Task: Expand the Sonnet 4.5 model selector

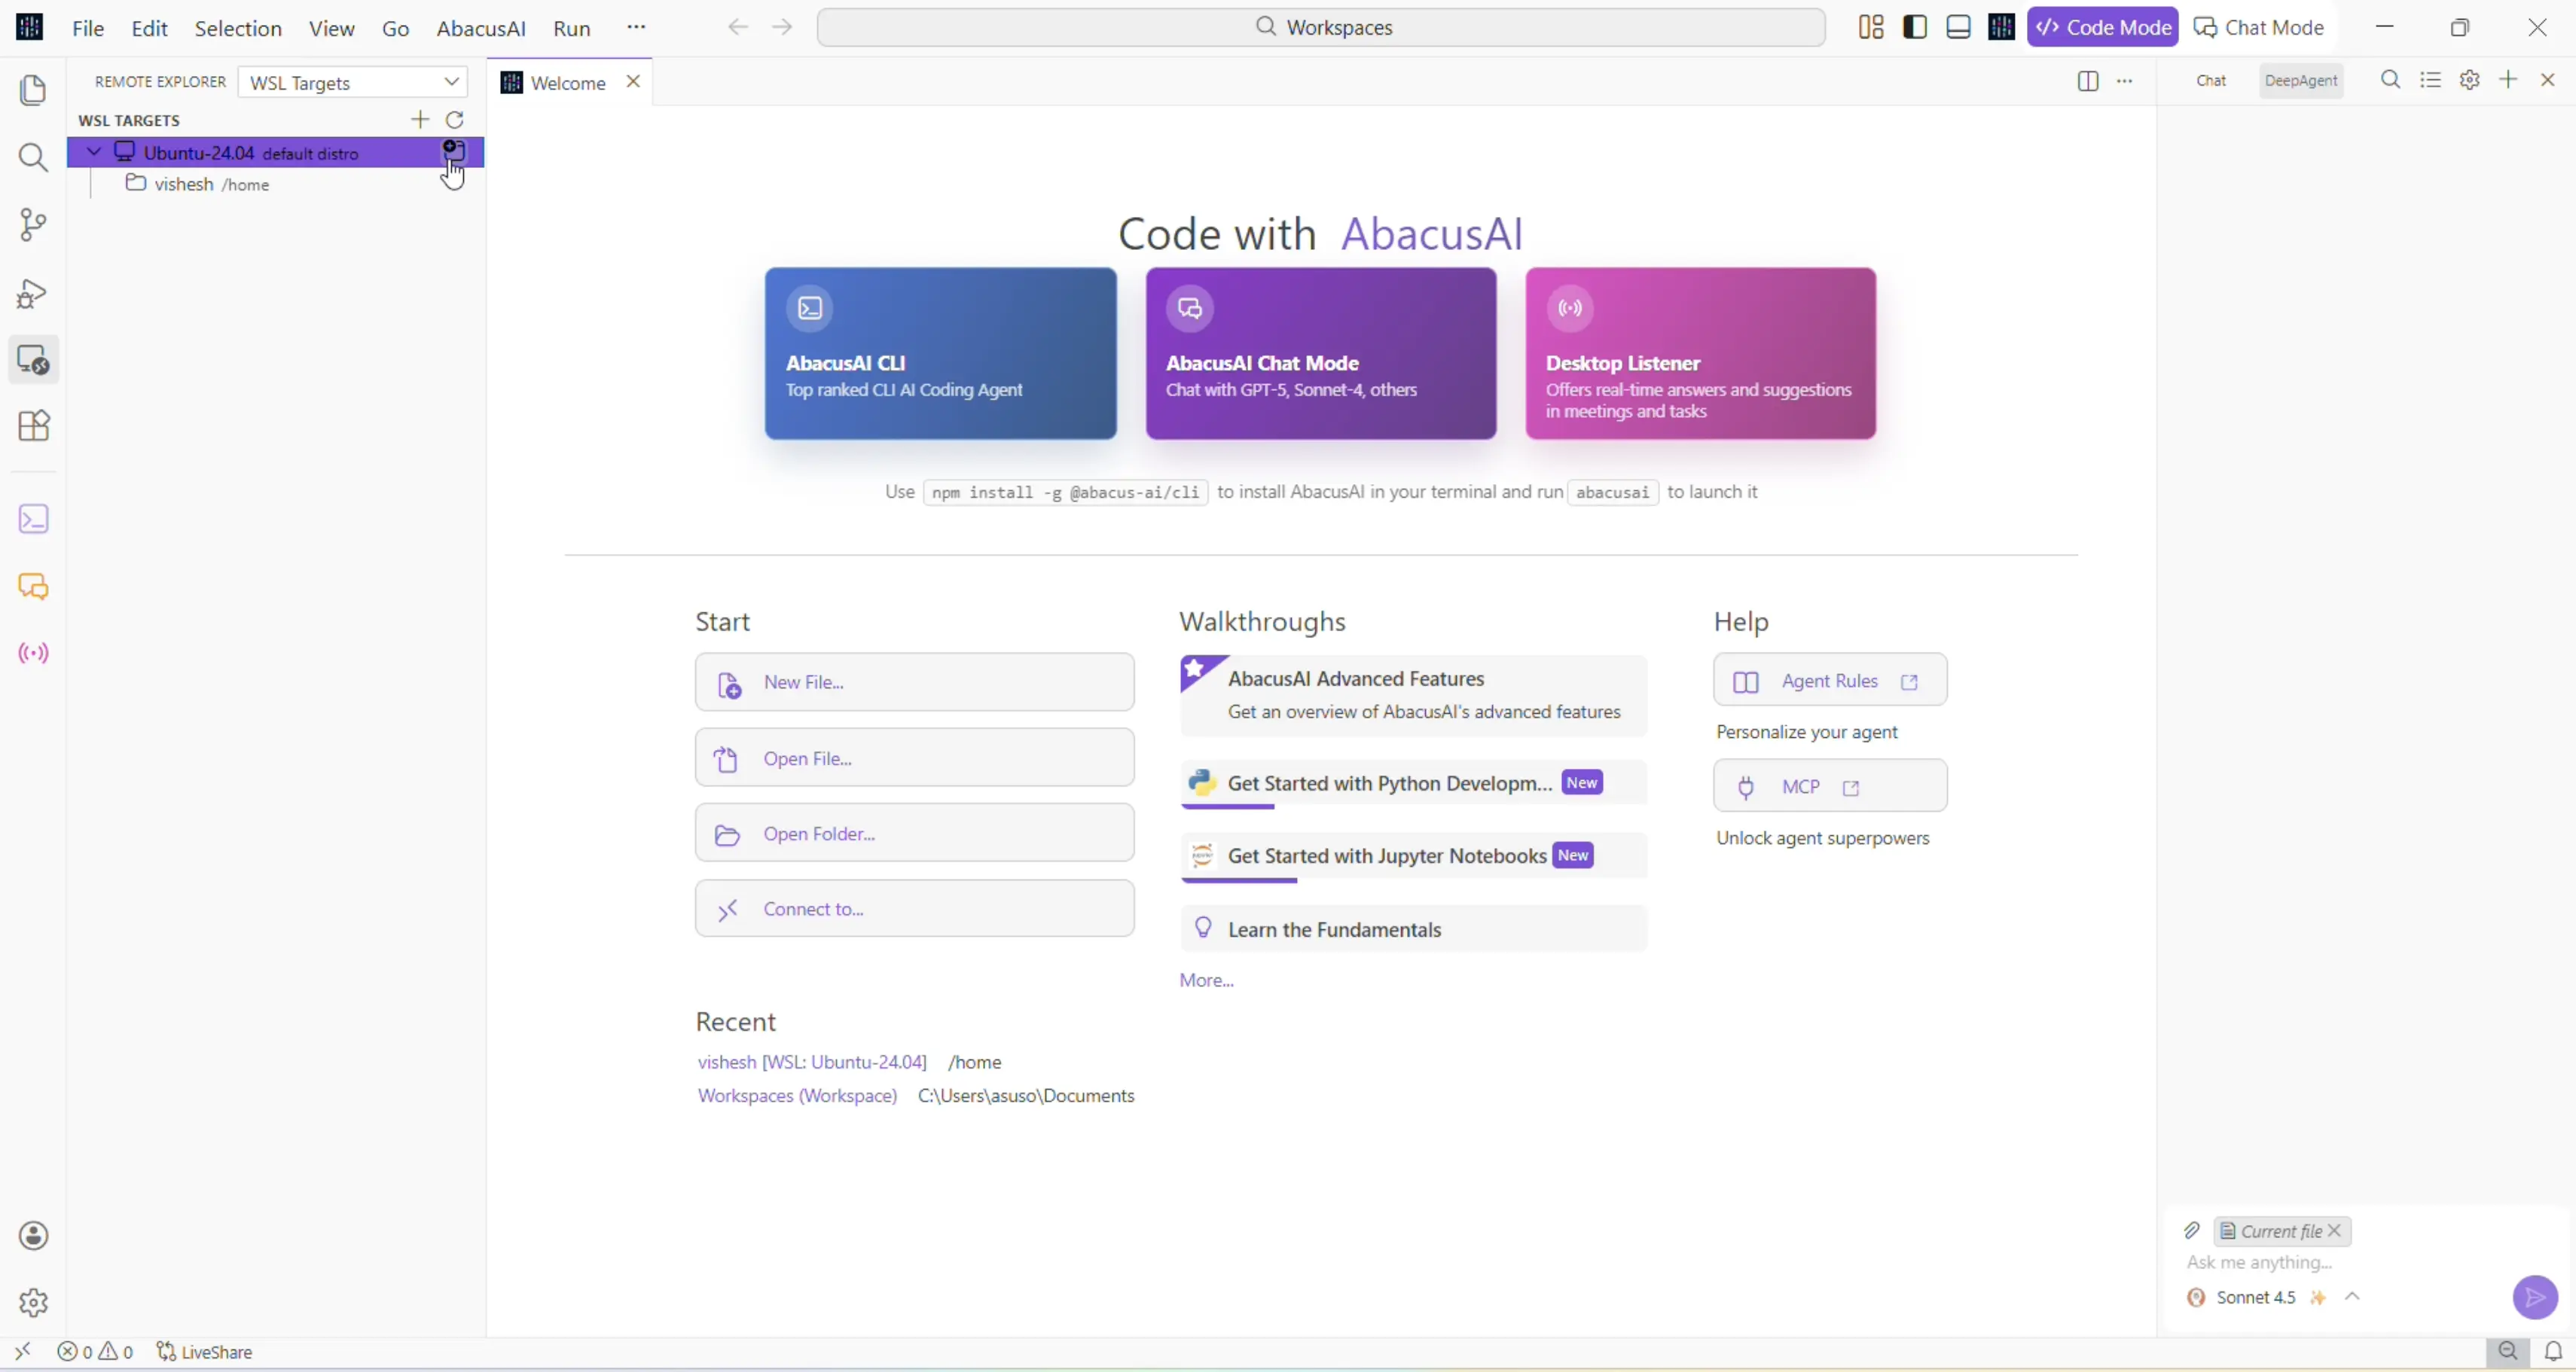Action: click(2352, 1296)
